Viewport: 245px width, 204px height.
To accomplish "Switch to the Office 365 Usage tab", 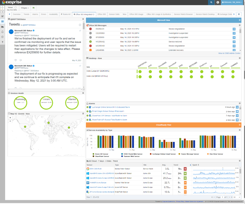I will click(136, 14).
